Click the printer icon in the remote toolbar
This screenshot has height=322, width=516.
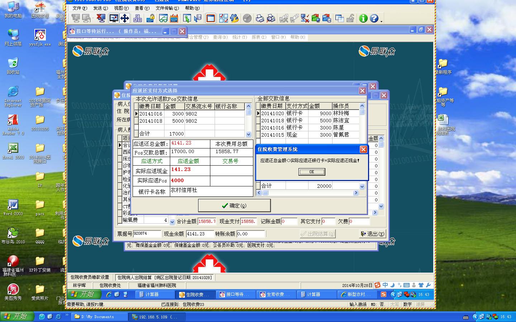pyautogui.click(x=260, y=18)
